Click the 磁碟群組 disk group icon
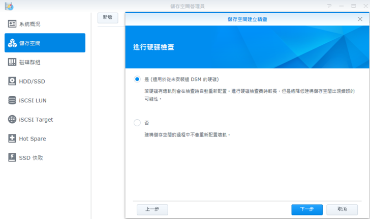Viewport: 370px width, 219px height. (x=12, y=62)
